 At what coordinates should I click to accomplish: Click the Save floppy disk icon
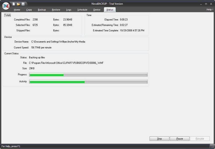point(23,4)
